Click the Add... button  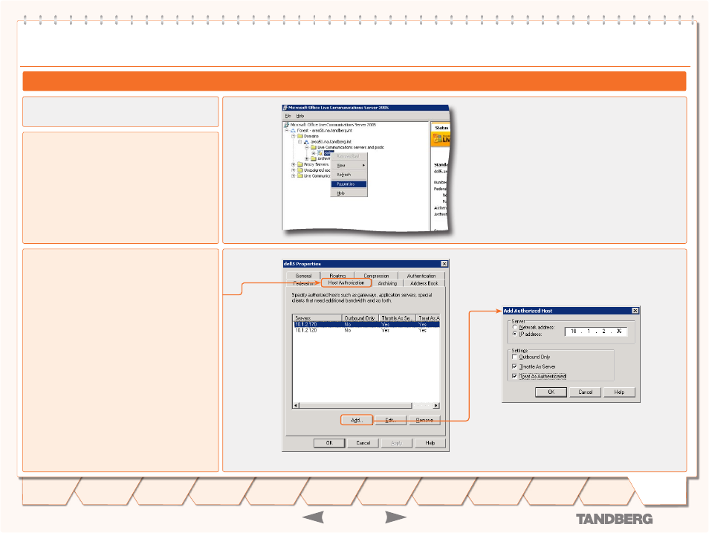(357, 420)
